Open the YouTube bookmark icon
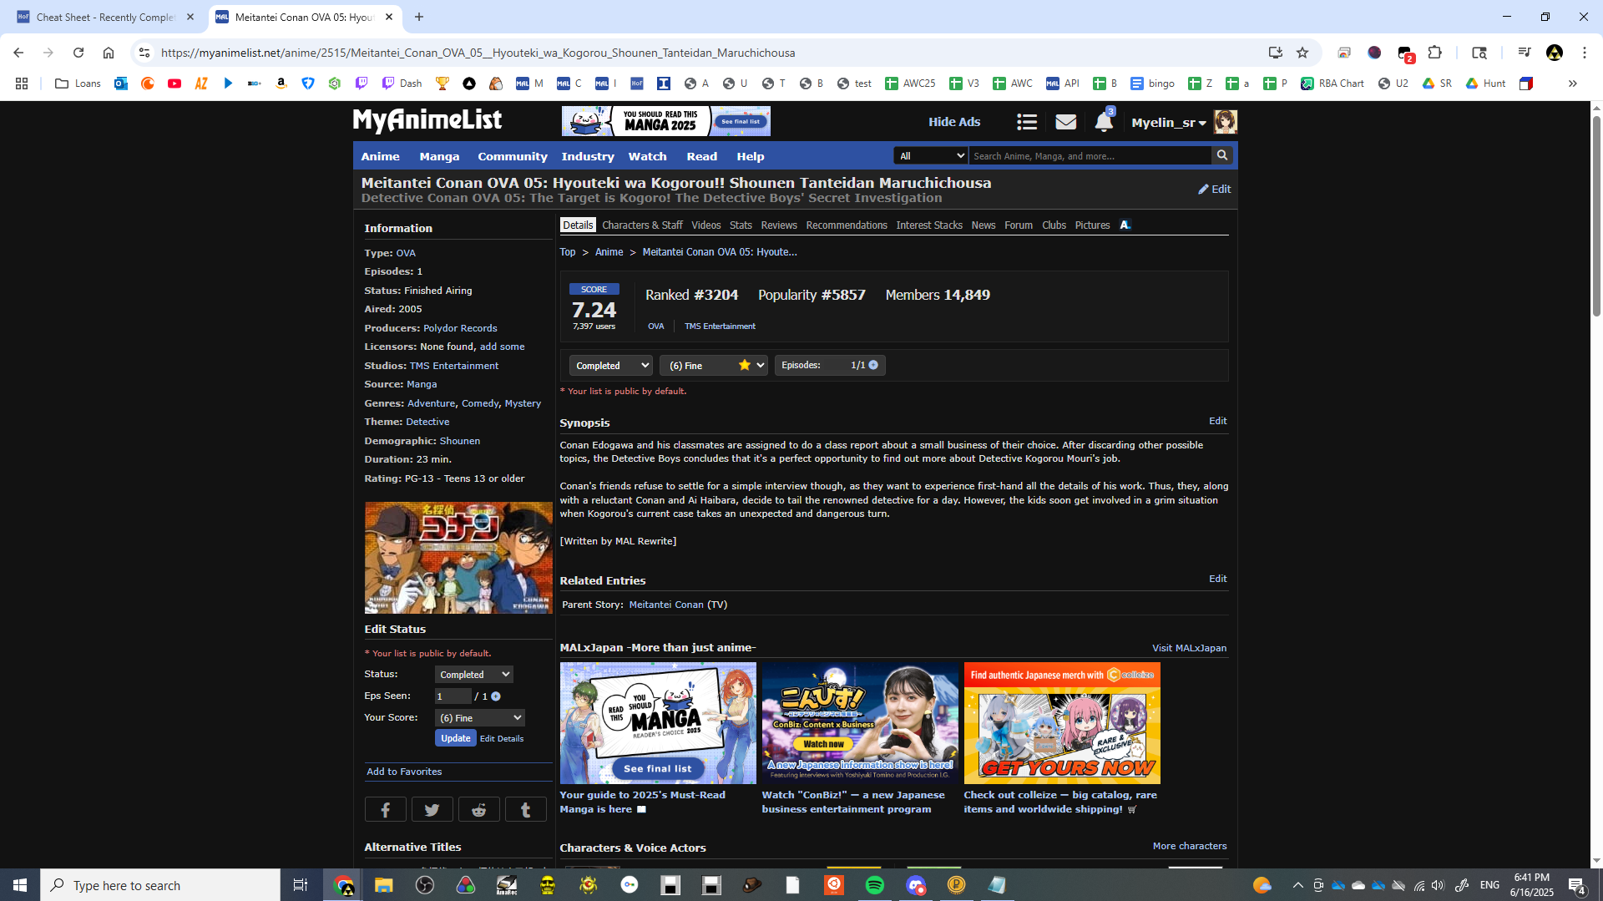 tap(174, 84)
